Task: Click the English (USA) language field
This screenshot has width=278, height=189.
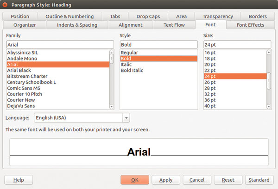Action: [78, 118]
